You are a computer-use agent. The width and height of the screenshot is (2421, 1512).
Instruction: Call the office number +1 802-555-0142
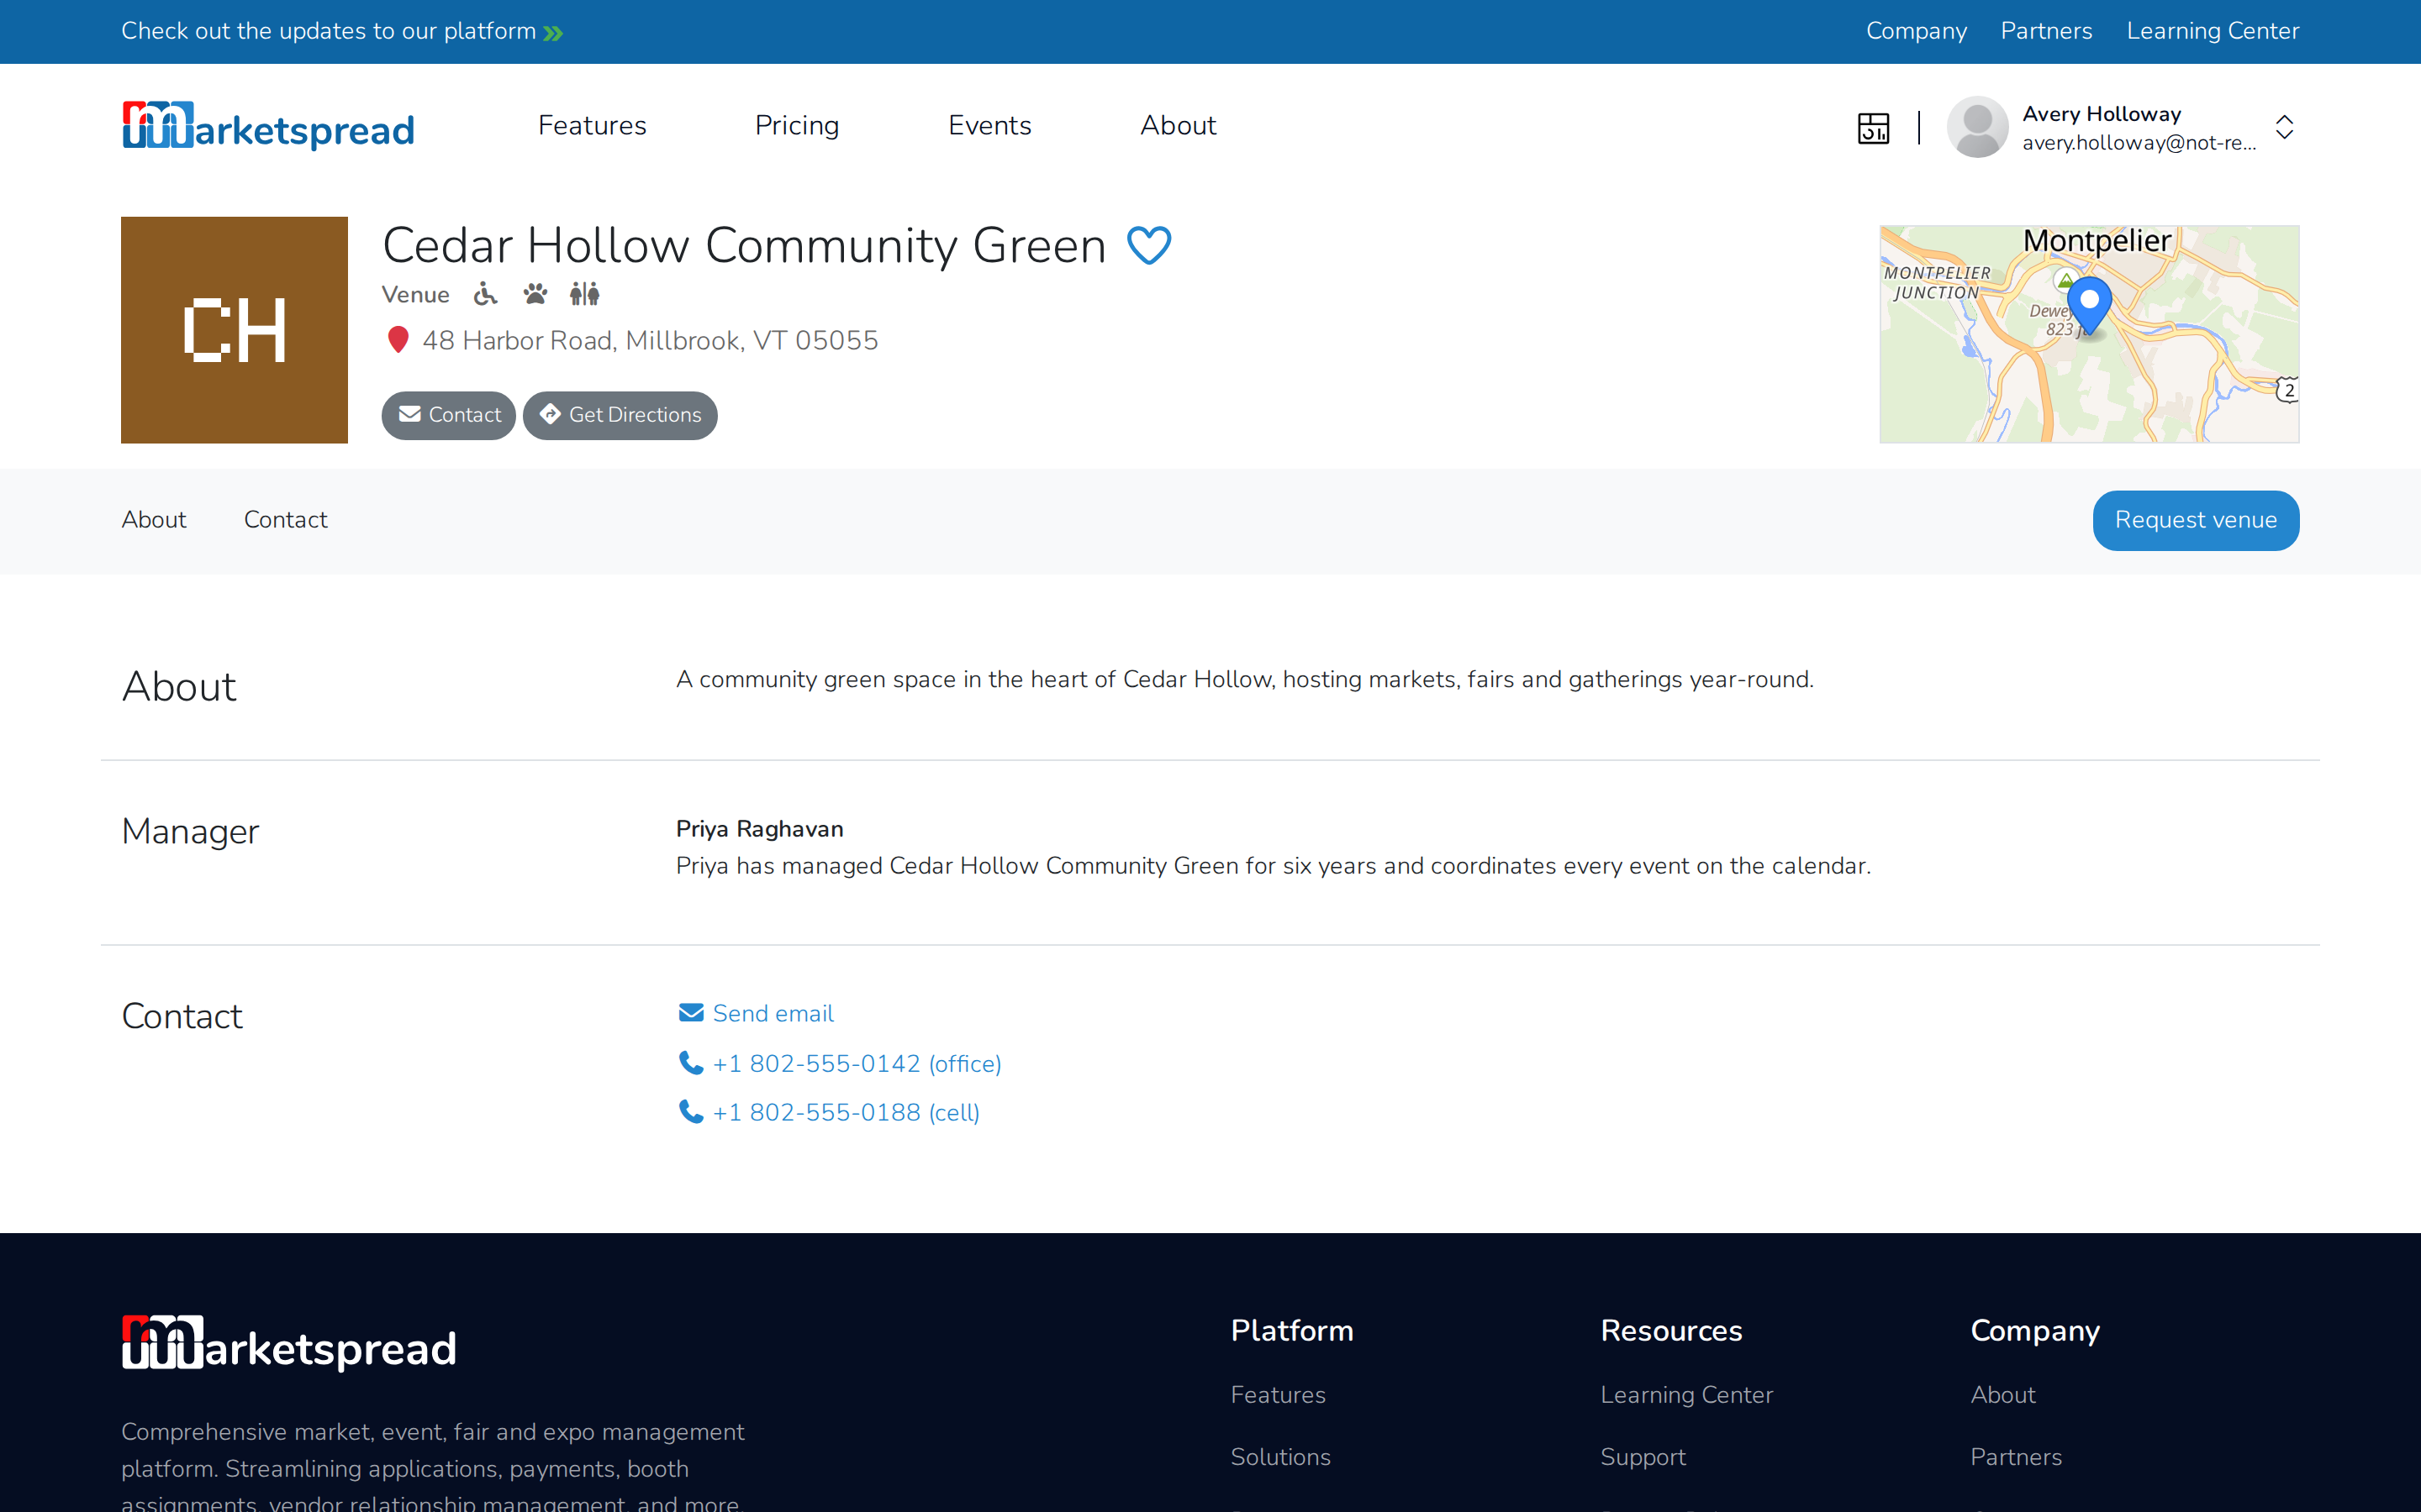[x=857, y=1063]
